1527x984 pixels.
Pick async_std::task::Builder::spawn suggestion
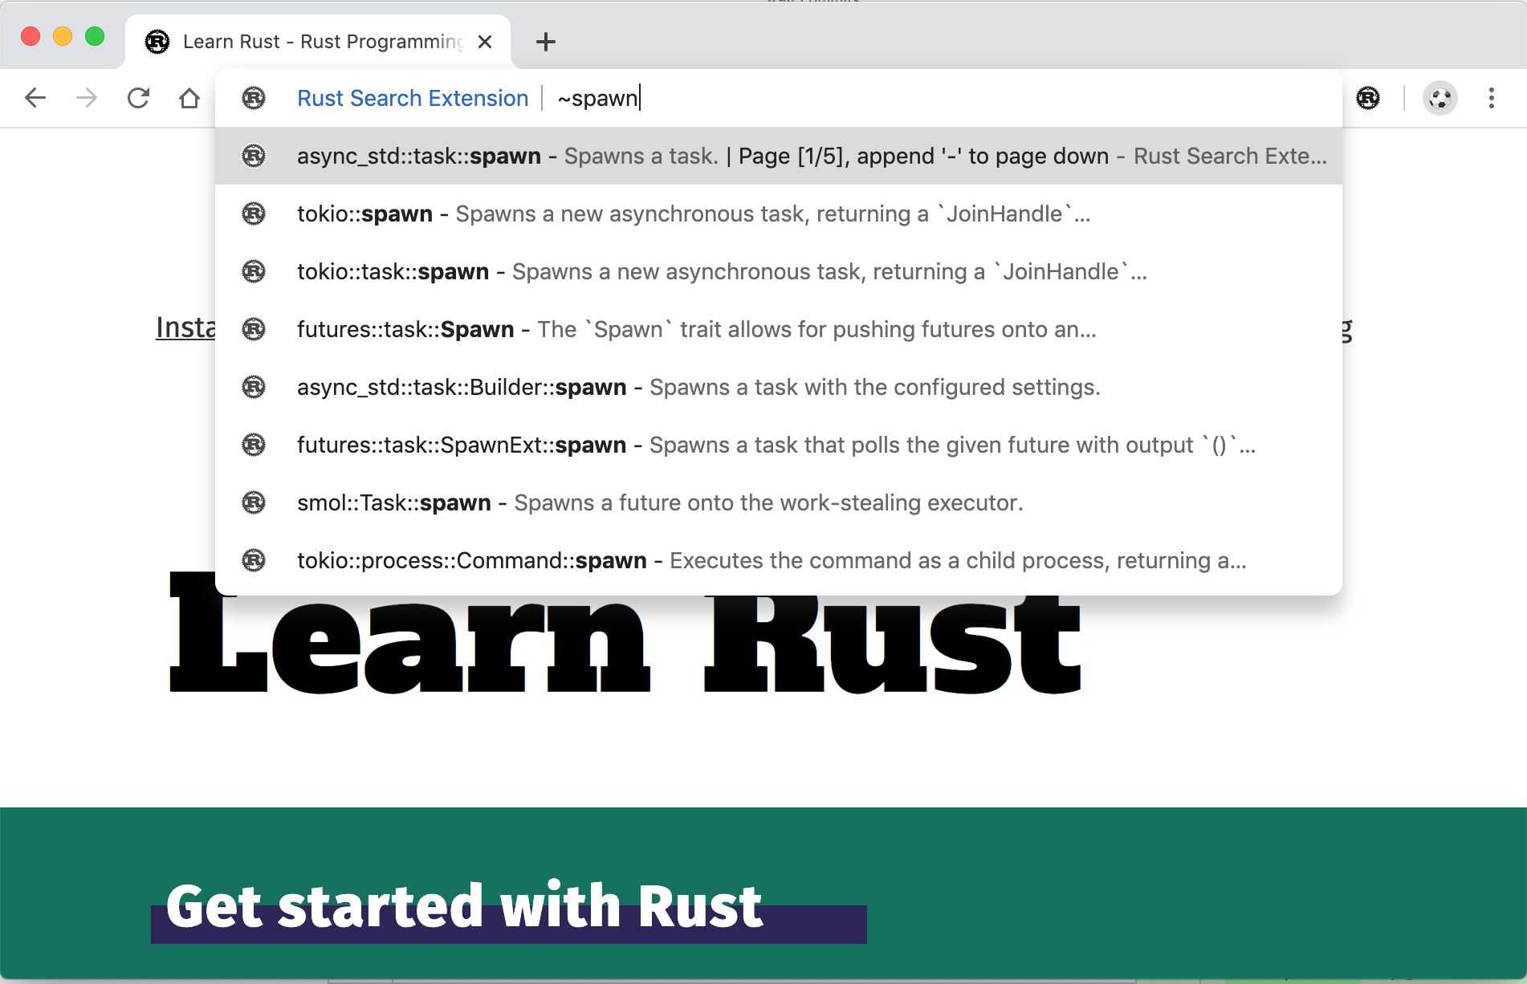coord(779,387)
